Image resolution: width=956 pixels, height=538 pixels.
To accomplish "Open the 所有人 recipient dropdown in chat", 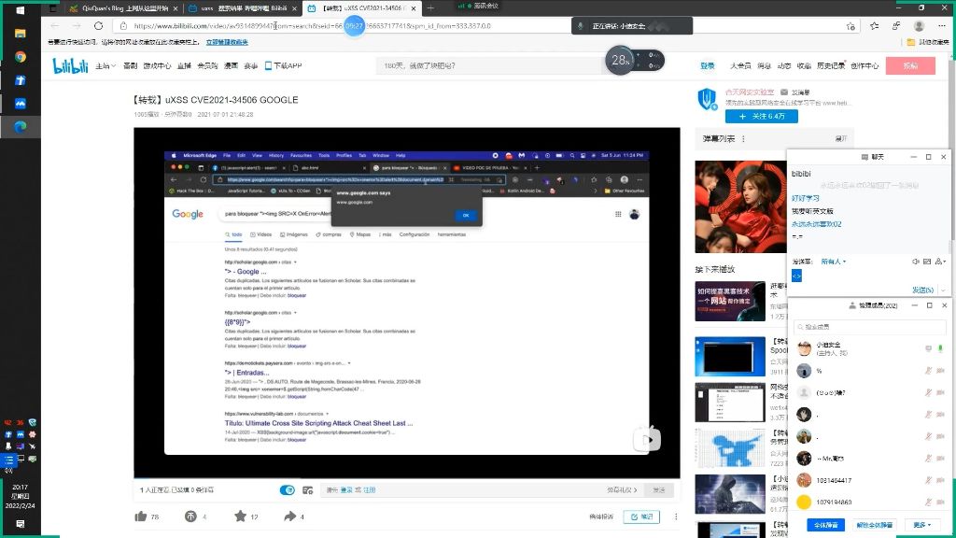I will click(834, 262).
